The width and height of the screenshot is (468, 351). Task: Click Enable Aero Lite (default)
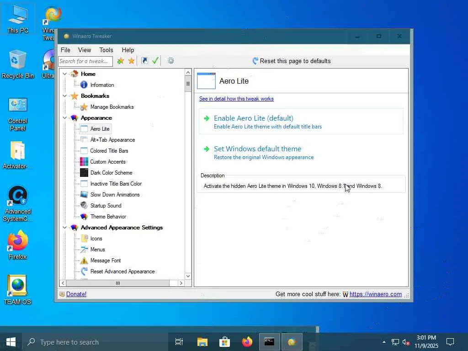pos(301,122)
